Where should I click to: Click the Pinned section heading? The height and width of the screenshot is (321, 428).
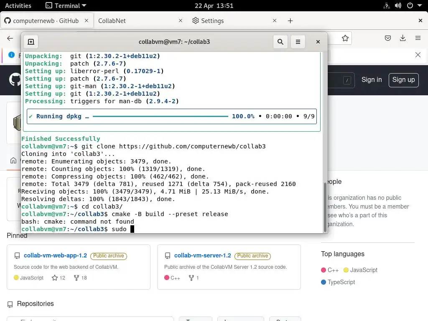click(x=17, y=236)
